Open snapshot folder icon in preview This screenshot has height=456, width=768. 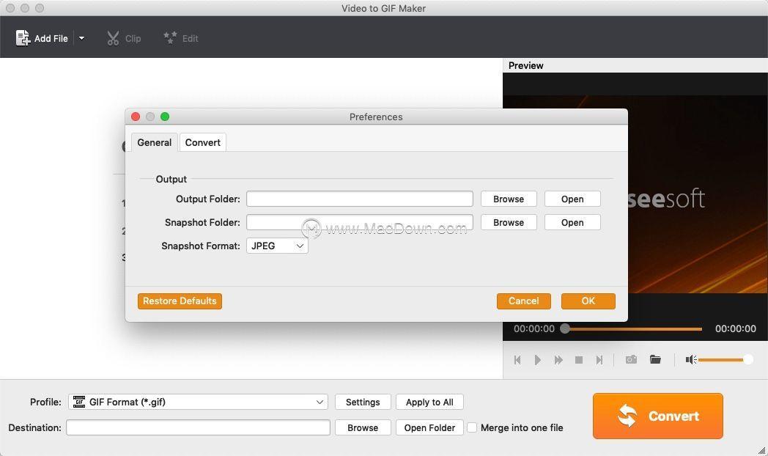[655, 359]
